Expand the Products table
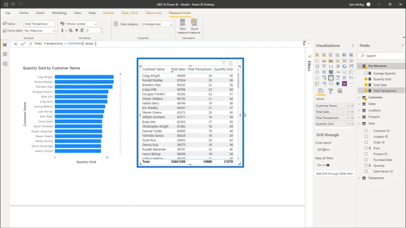Screen dimensions: 406x228 point(359,117)
